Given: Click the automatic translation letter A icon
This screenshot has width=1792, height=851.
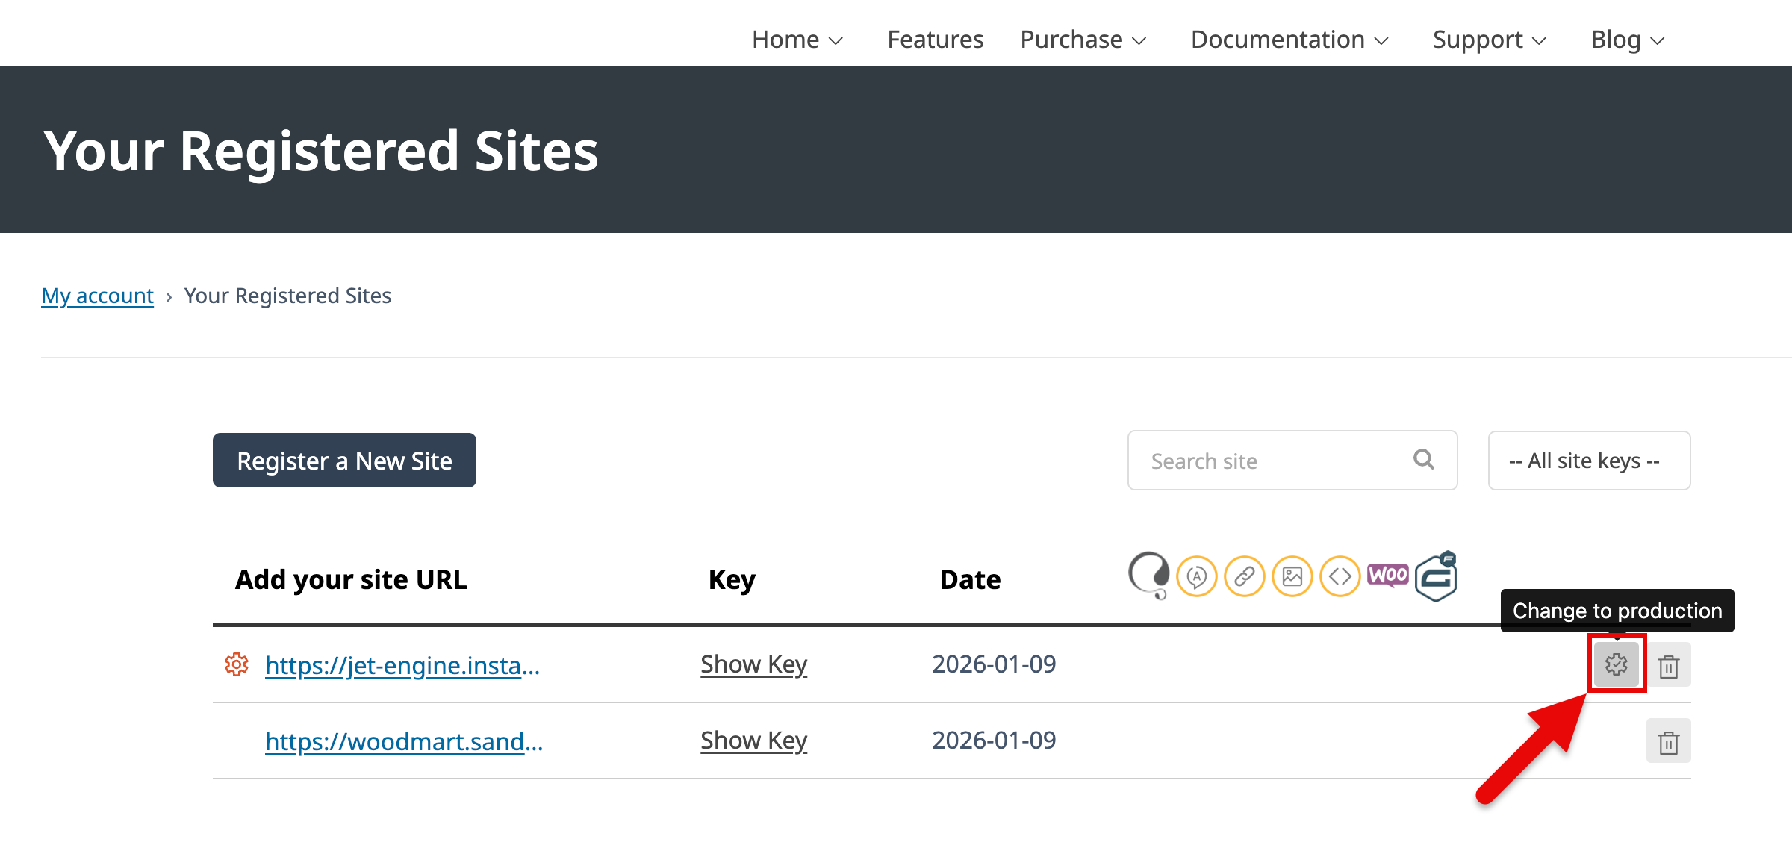Looking at the screenshot, I should tap(1196, 577).
